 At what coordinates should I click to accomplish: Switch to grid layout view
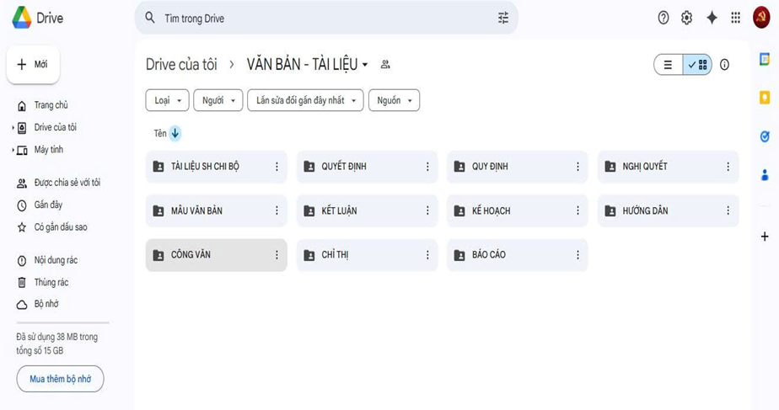point(698,65)
